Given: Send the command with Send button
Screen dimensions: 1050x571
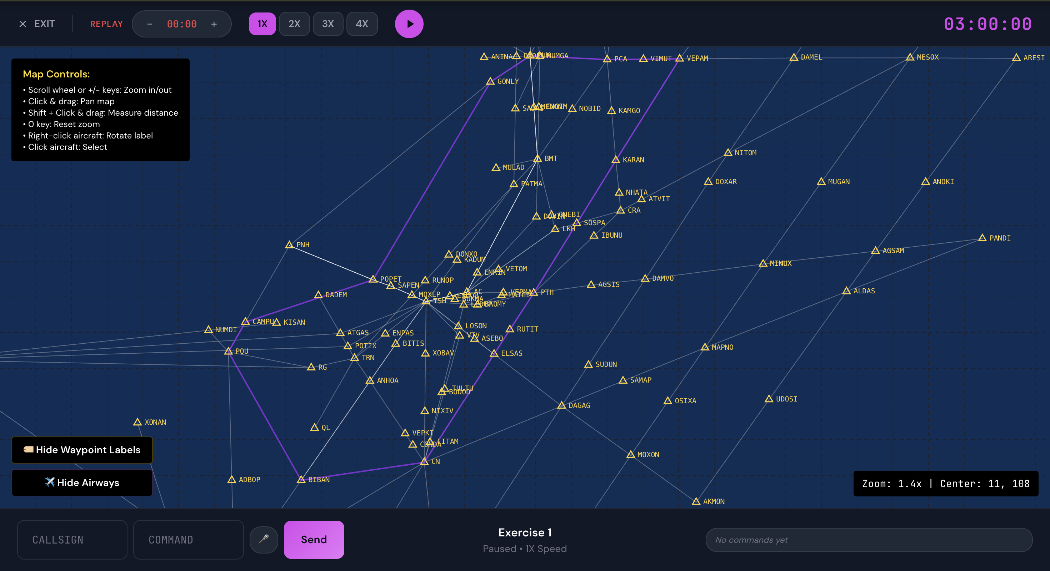Looking at the screenshot, I should click(x=314, y=540).
